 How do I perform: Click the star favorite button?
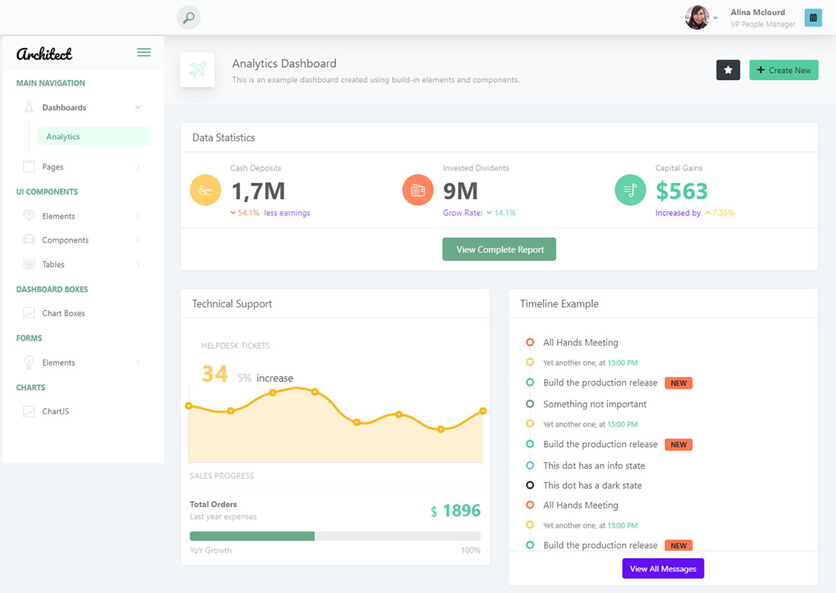728,70
